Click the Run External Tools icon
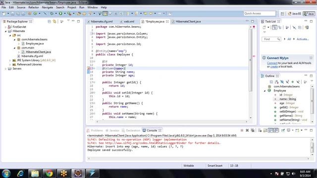 point(69,13)
